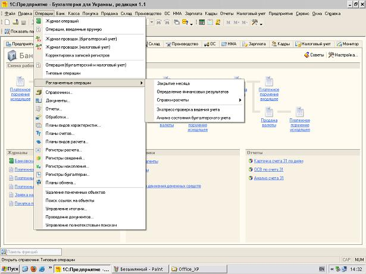Switch to the Монитор tab
Image resolution: width=366 pixels, height=274 pixels.
coord(348,44)
